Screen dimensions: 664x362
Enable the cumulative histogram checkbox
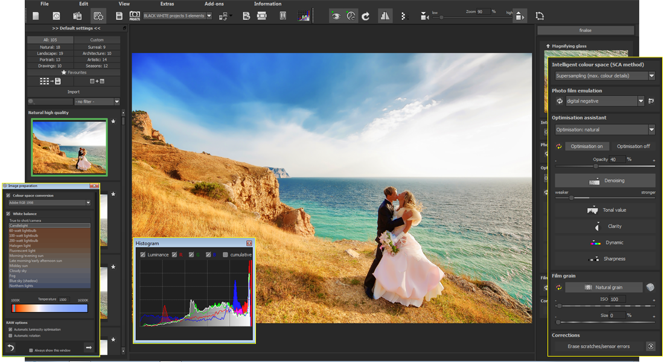point(225,255)
